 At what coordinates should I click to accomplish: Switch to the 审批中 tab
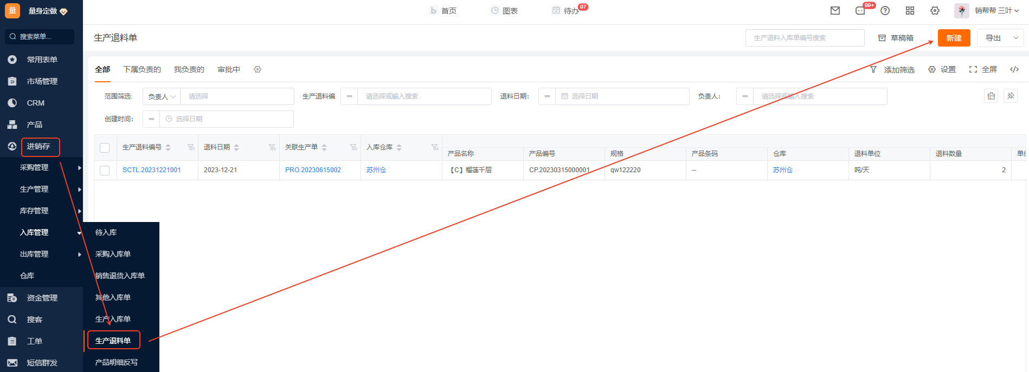[229, 69]
